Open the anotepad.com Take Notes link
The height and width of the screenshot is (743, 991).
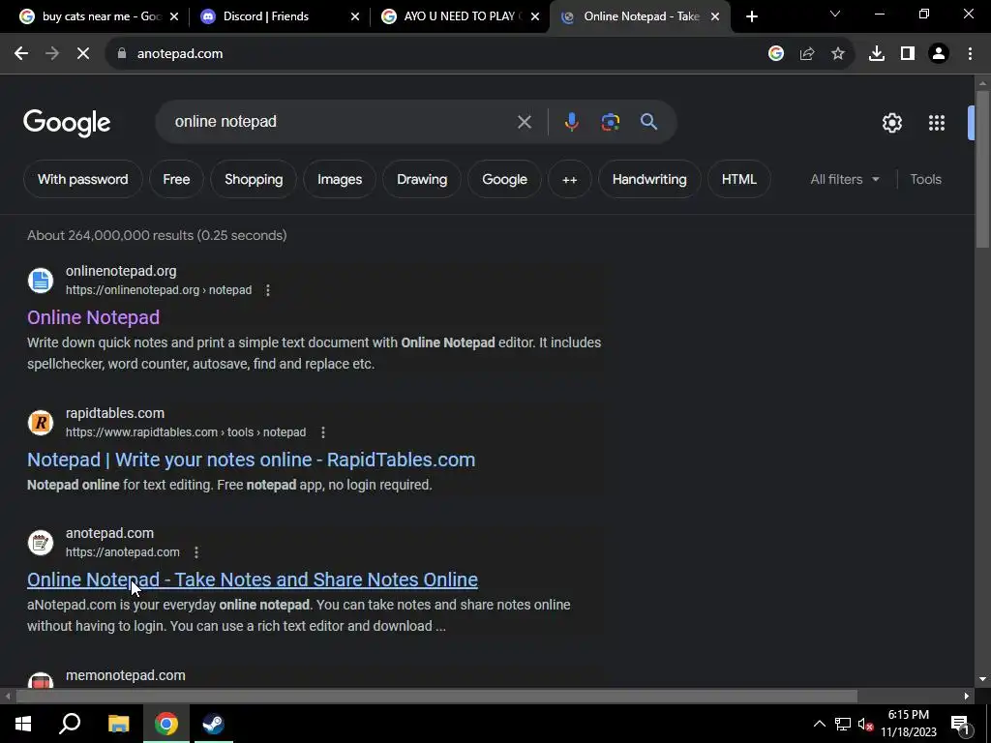[x=253, y=580]
